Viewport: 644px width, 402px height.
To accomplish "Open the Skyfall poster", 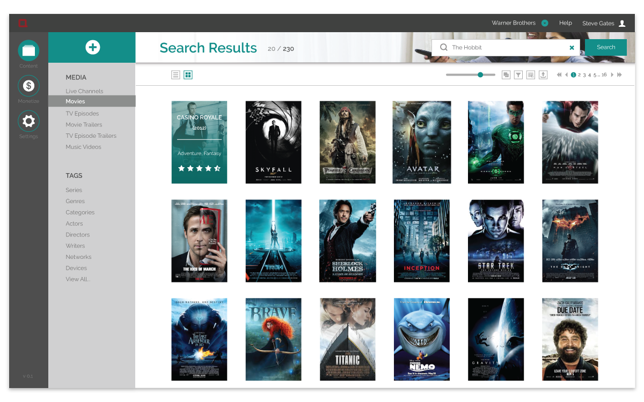I will click(273, 142).
